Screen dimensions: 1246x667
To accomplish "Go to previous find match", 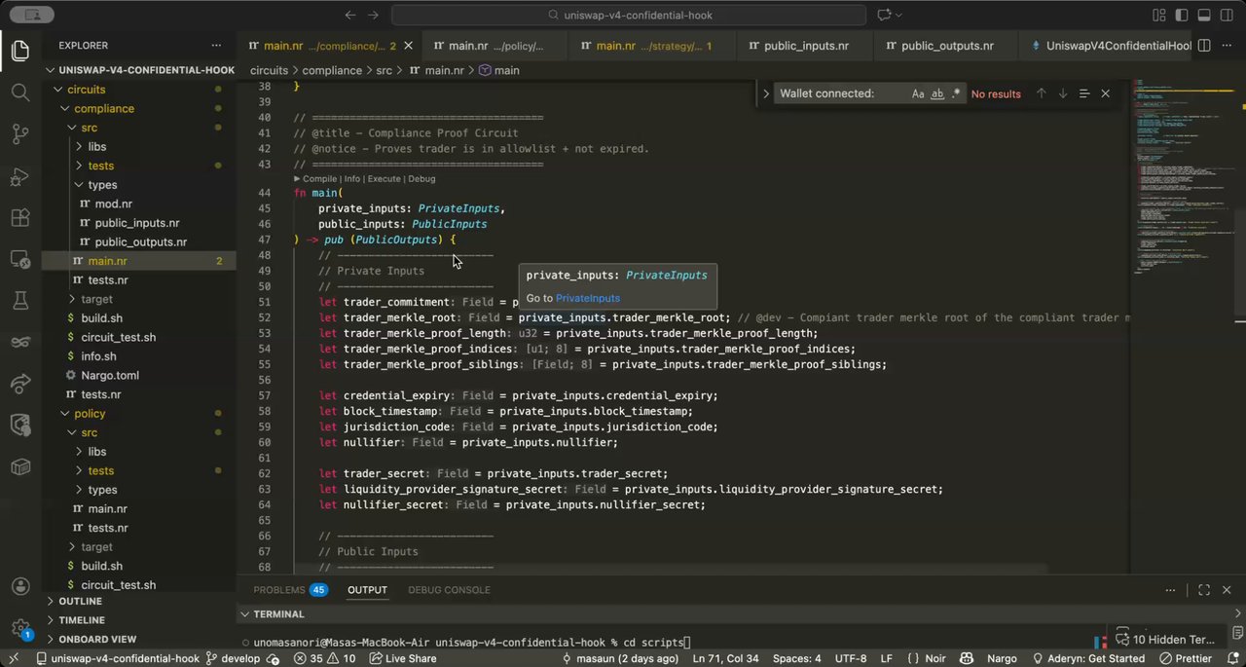I will pos(1041,93).
